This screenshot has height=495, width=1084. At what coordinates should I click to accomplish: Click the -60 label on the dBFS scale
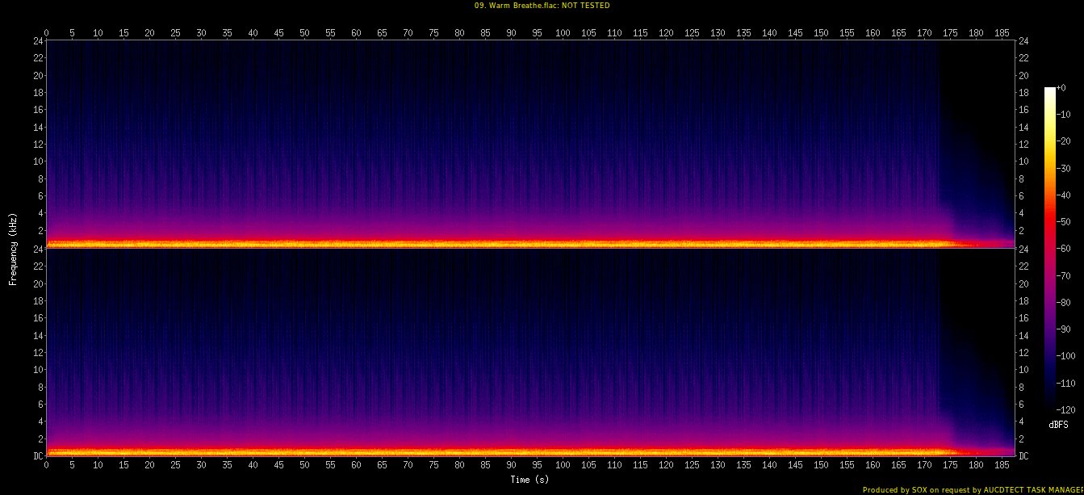tap(1067, 249)
